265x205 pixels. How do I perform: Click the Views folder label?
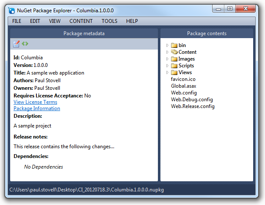[185, 72]
